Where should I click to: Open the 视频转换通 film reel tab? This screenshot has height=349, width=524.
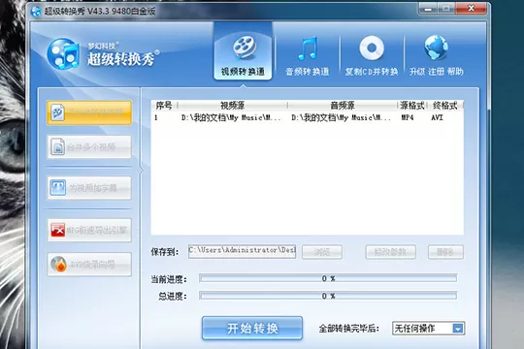[x=243, y=51]
